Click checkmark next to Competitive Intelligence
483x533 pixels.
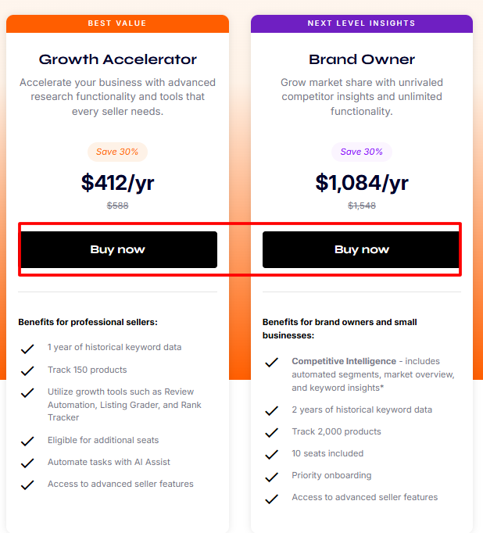pyautogui.click(x=272, y=363)
